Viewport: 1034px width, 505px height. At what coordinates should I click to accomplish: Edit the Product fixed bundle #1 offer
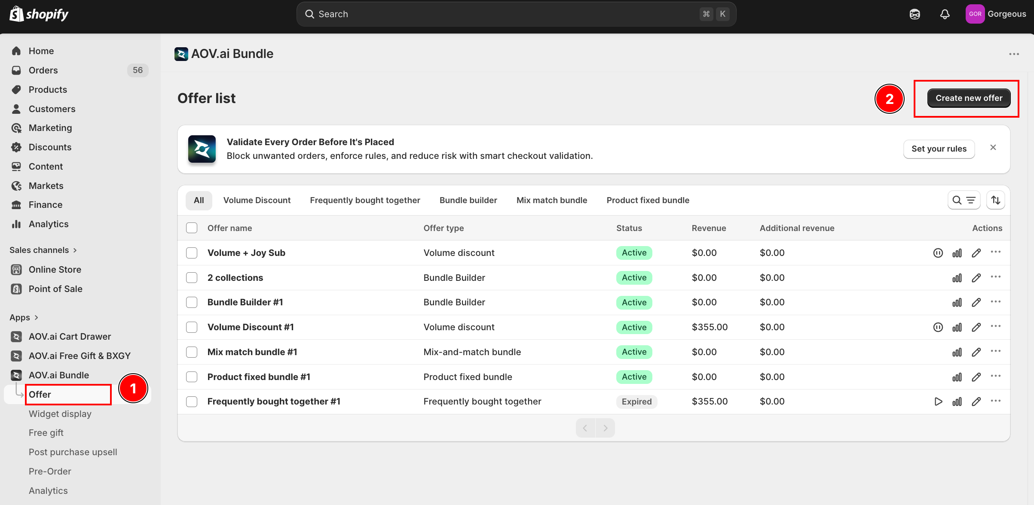coord(976,377)
